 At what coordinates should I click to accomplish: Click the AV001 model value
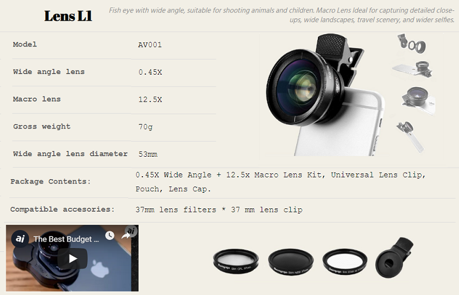[x=150, y=45]
